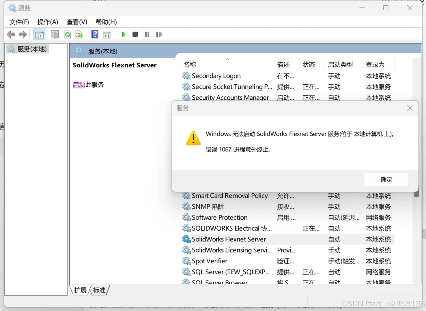426x311 pixels.
Task: Click 手动(触发... startup type of Spot Verifier
Action: tap(344, 261)
